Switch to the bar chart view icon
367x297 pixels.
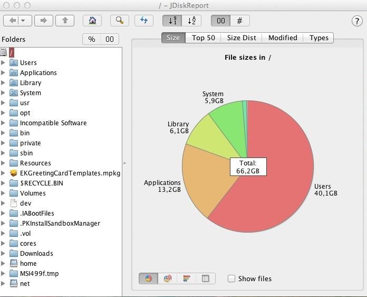tap(187, 279)
